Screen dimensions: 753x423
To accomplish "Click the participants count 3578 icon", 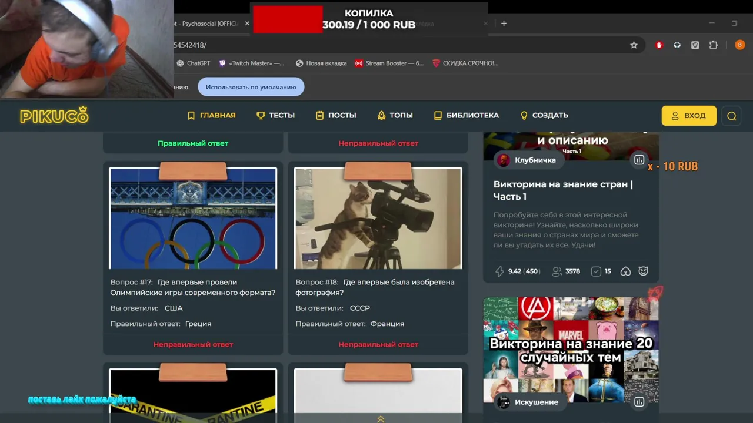I will coord(557,271).
